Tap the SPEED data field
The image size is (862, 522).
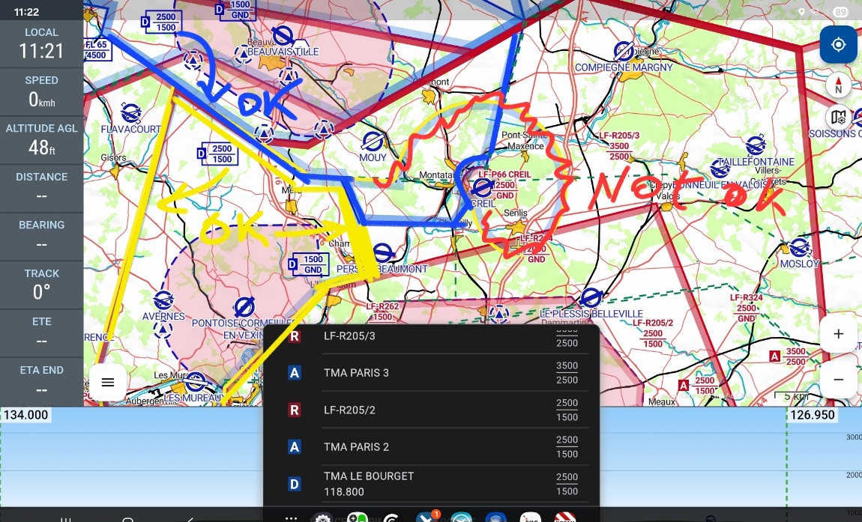tap(41, 91)
